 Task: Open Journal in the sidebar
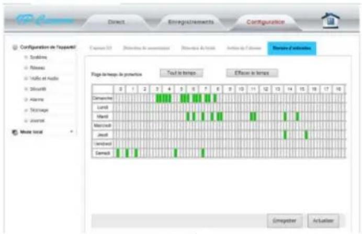[x=37, y=121]
